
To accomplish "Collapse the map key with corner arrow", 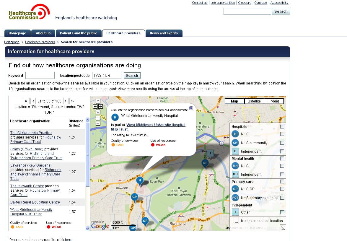I will click(x=283, y=227).
